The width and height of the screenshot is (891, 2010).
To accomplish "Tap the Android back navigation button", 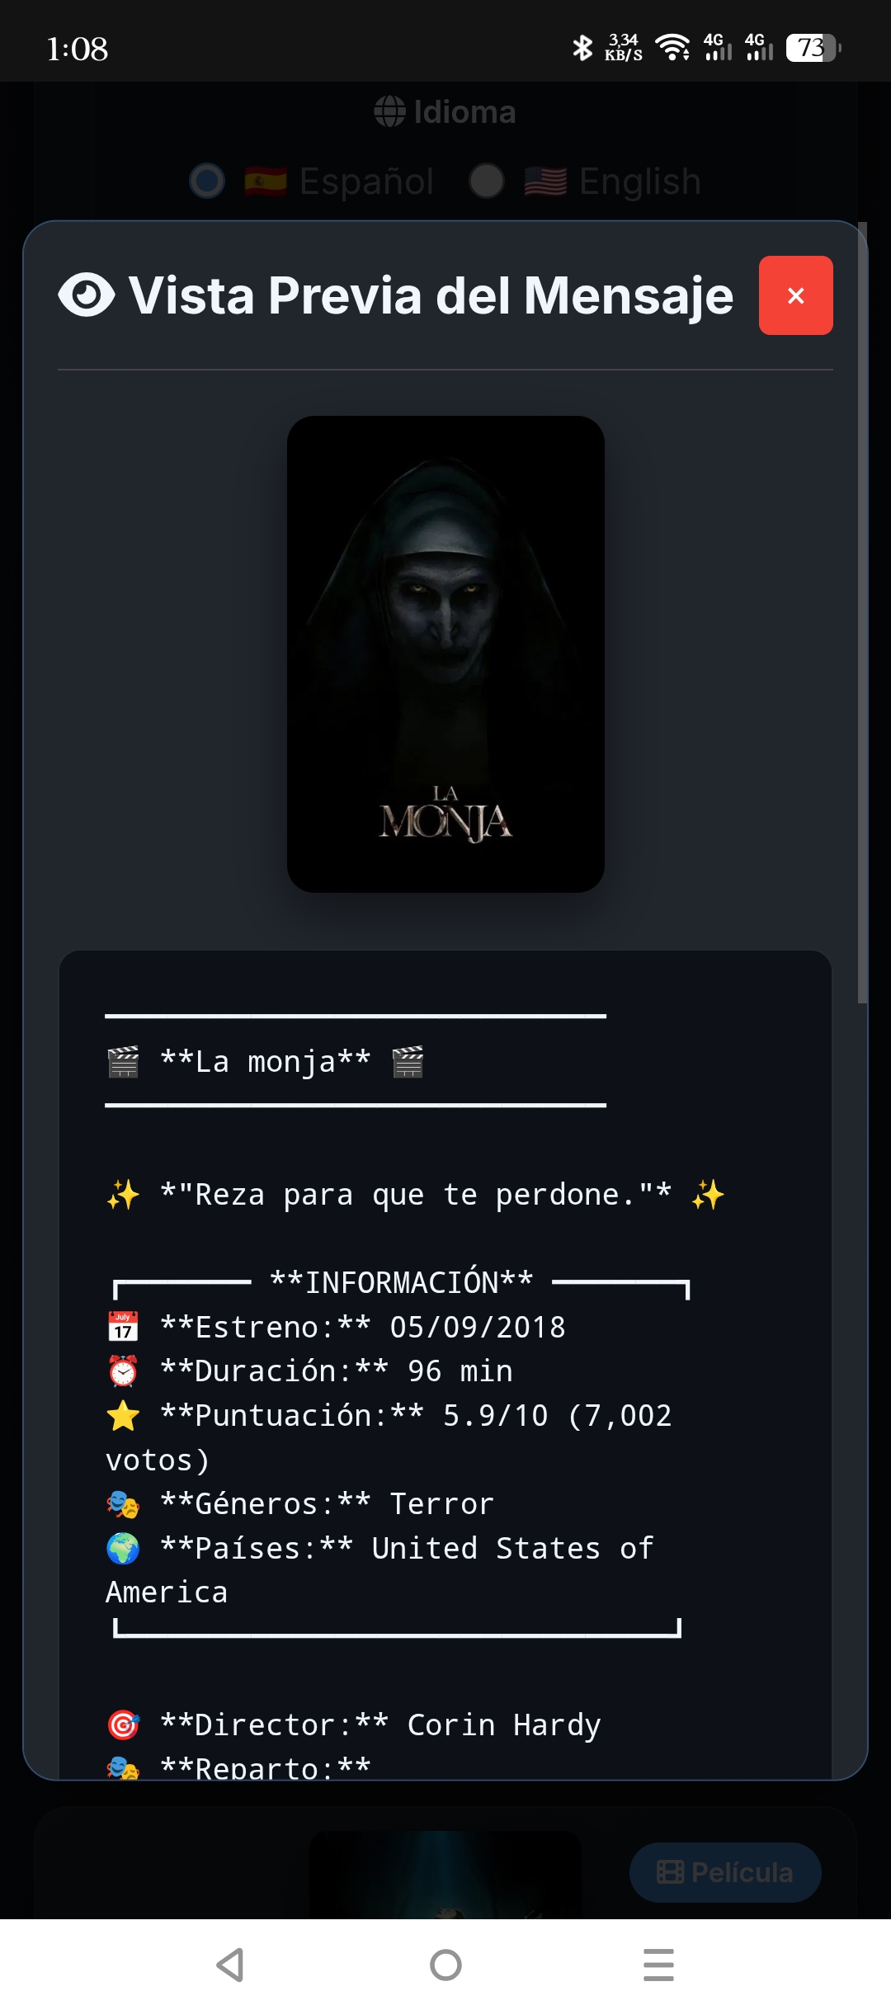I will tap(230, 1965).
